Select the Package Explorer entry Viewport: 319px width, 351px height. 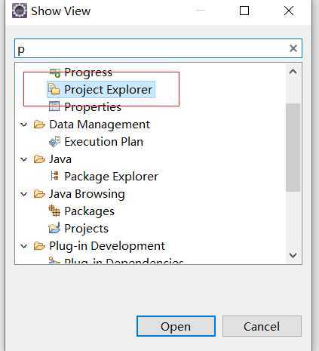click(x=103, y=176)
